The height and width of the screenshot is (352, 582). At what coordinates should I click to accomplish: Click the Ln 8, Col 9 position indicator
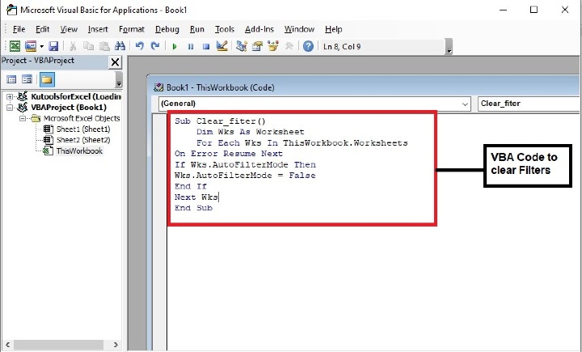342,47
